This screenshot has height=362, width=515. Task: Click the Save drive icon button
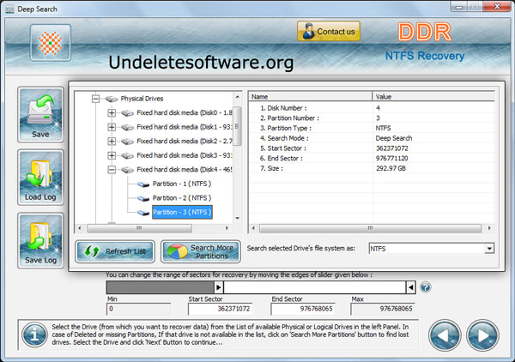40,115
